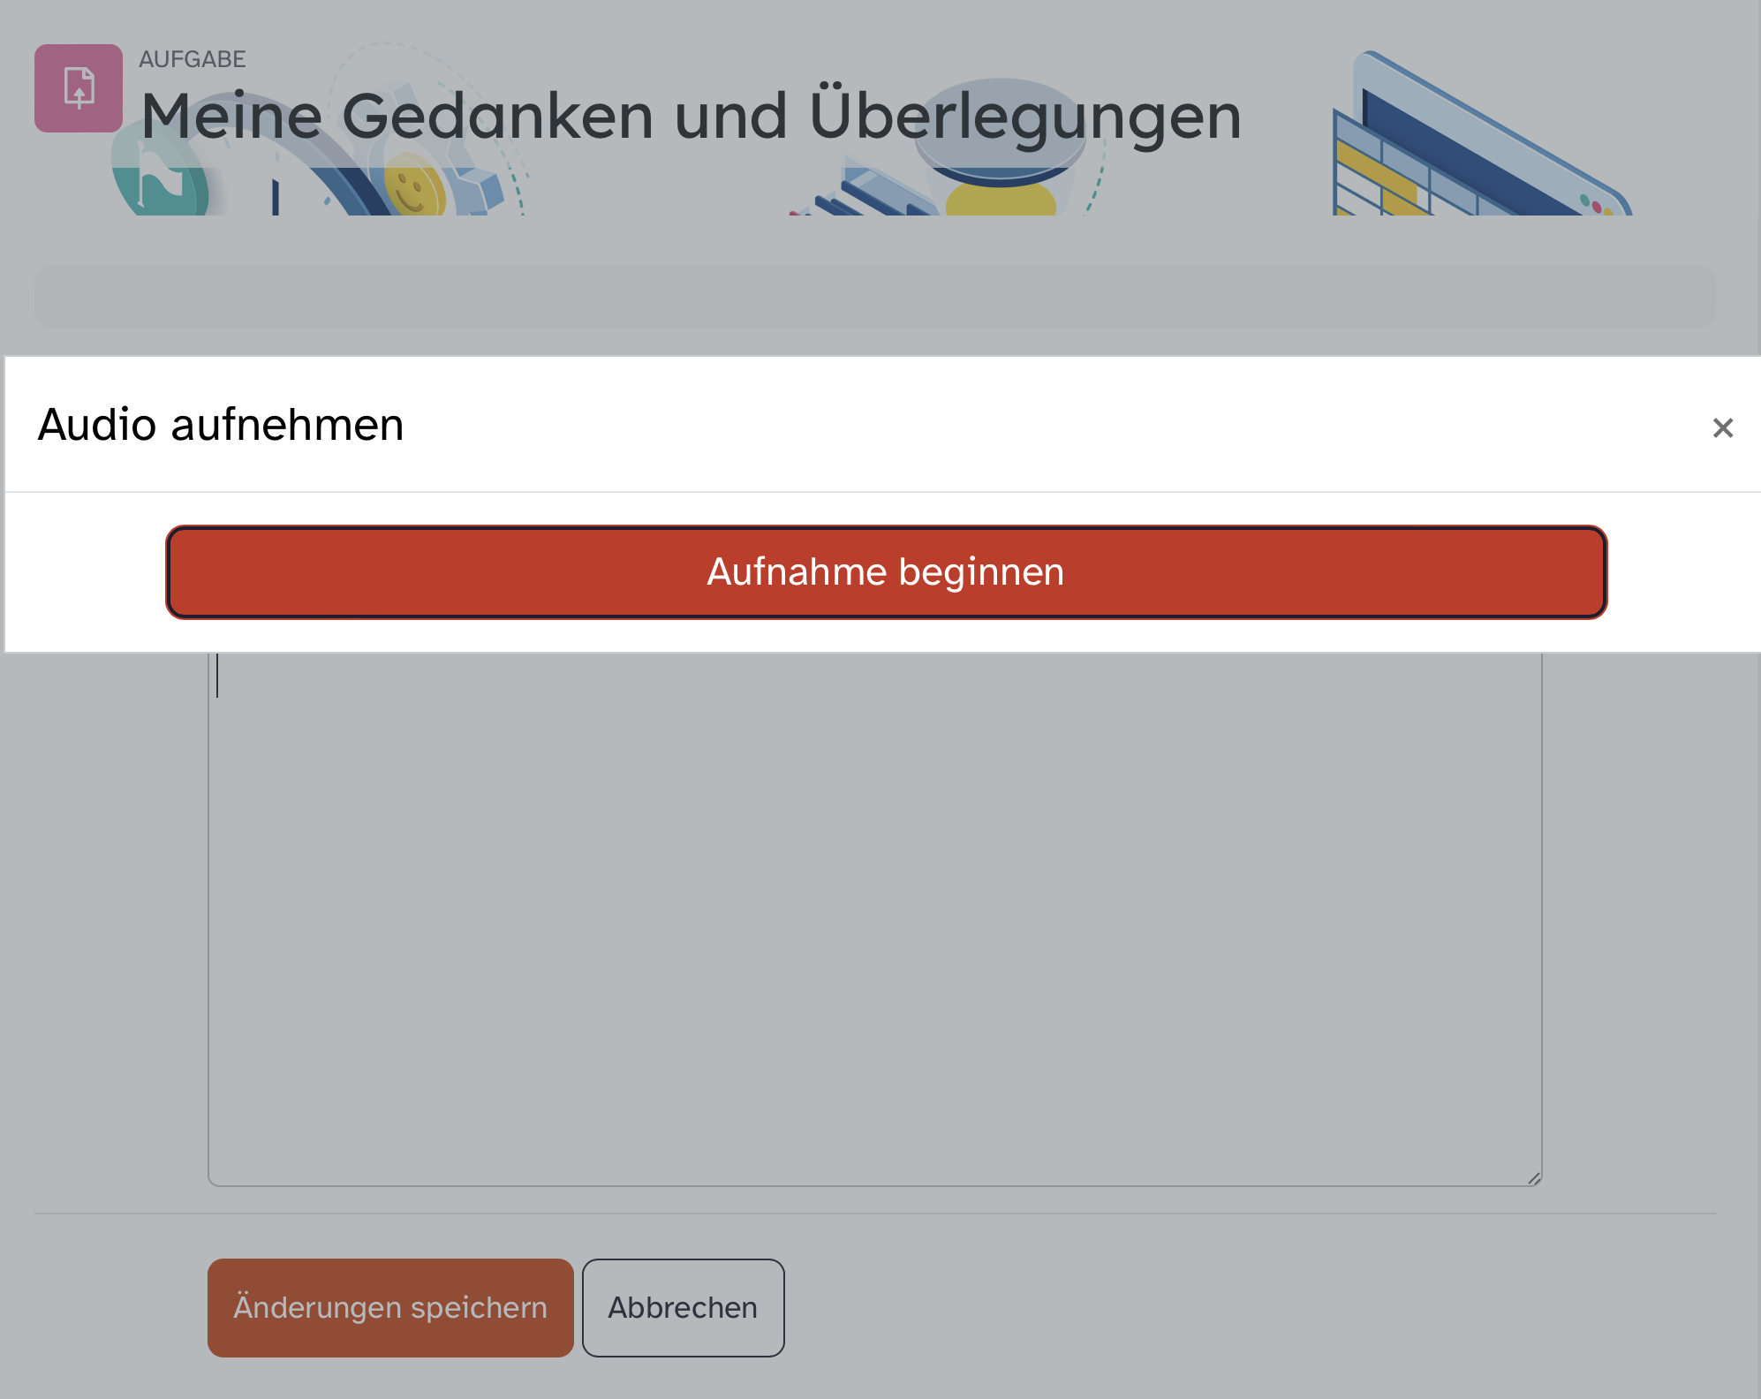Click the AUFGABE label above title

192,59
